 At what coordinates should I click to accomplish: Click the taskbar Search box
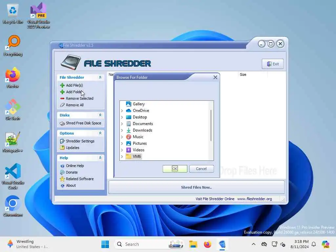pyautogui.click(x=149, y=244)
